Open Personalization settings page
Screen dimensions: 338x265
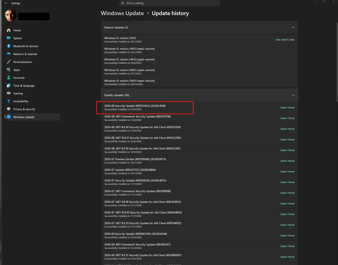[32, 62]
